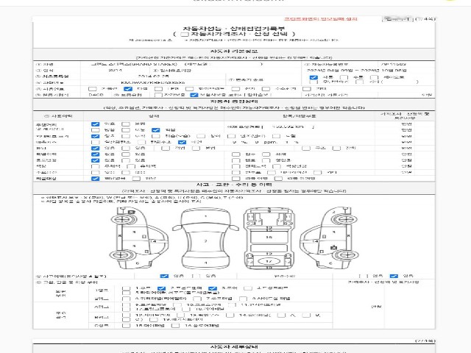Image resolution: width=471 pixels, height=353 pixels.
Task: Uncheck 보험사보증 in the warranty type row
Action: (194, 95)
